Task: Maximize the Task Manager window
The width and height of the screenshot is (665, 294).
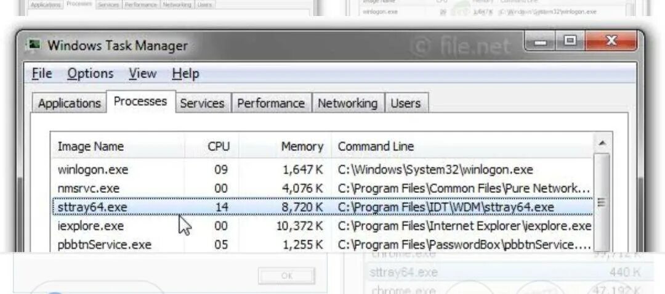Action: coord(570,41)
